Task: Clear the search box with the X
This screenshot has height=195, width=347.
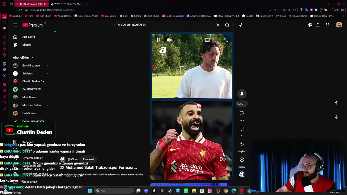Action: point(218,25)
